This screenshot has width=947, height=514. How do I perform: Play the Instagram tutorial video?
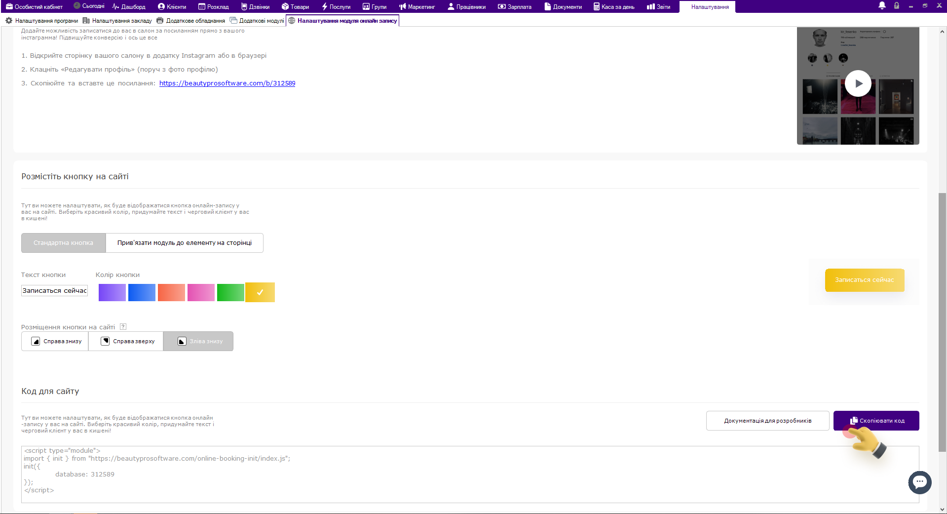point(858,83)
